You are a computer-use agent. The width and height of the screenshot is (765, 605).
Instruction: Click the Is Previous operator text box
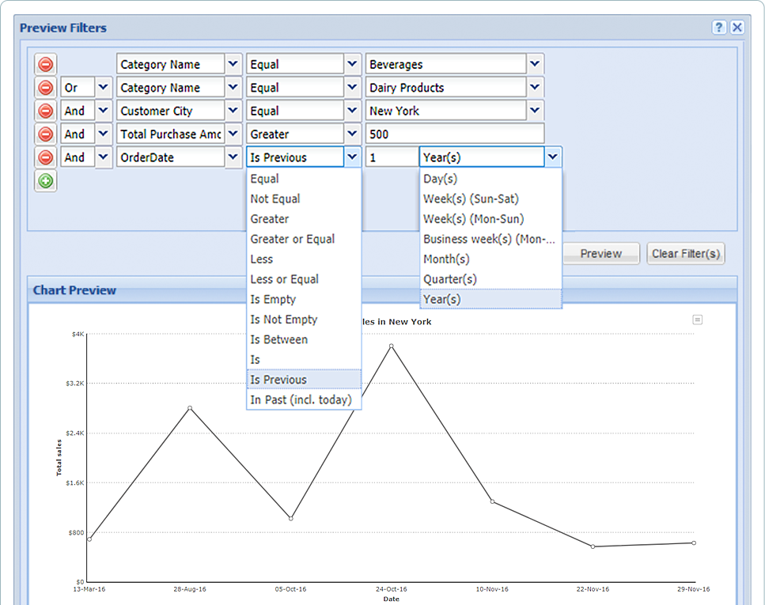pyautogui.click(x=295, y=157)
